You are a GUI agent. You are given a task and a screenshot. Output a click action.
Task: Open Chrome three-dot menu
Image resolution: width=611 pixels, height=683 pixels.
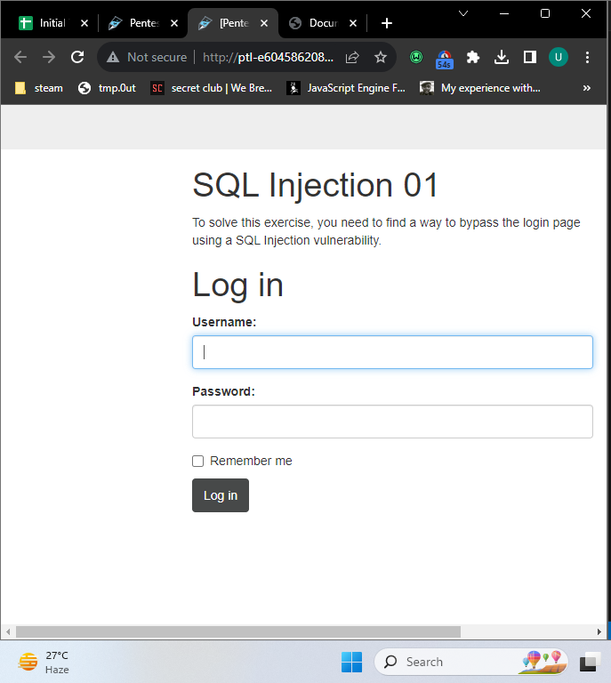point(587,57)
